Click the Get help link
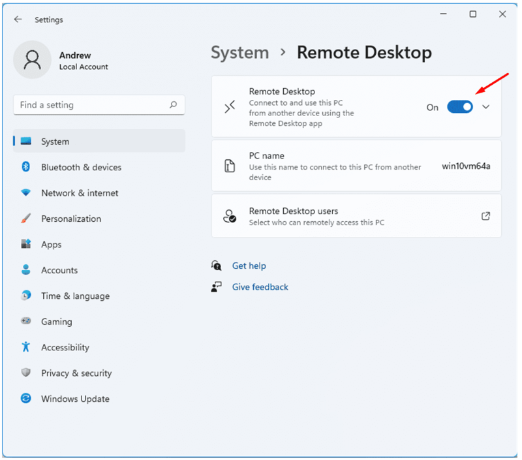The height and width of the screenshot is (460, 522). pyautogui.click(x=249, y=266)
